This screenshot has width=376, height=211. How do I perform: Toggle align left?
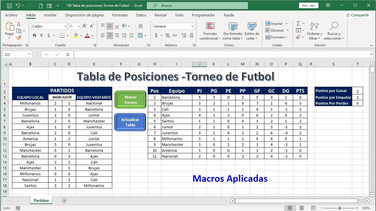point(103,35)
